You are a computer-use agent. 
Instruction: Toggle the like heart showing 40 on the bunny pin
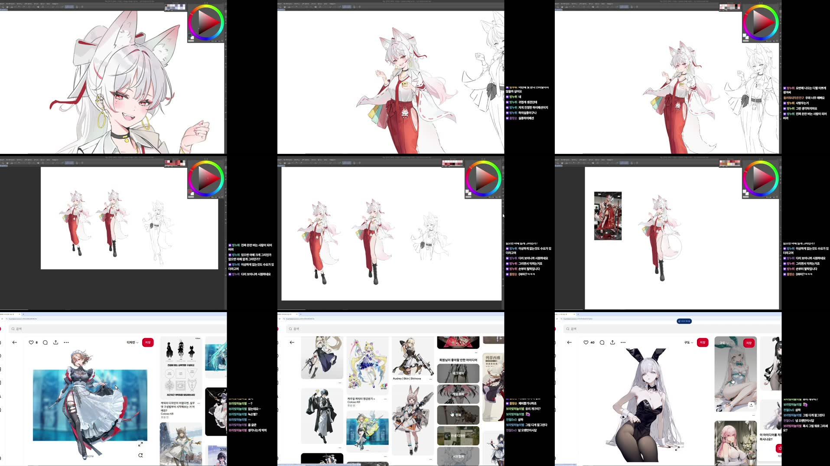pos(586,342)
